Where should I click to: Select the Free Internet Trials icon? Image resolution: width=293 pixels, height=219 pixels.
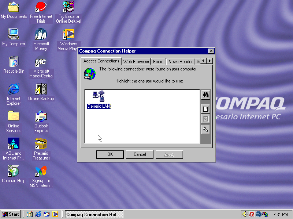coord(41,12)
